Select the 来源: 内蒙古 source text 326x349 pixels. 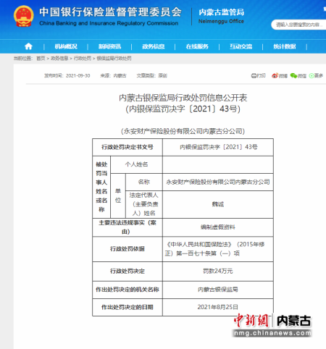click(113, 76)
